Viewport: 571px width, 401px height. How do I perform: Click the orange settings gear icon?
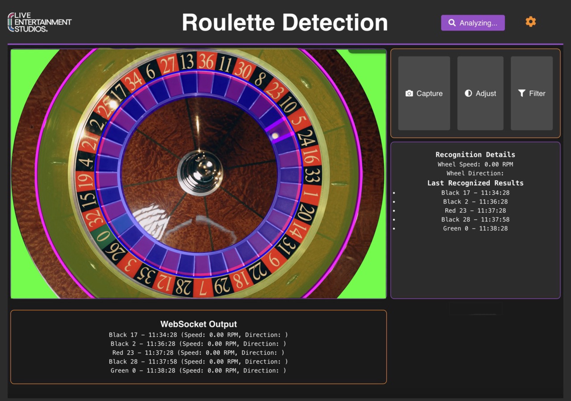click(531, 22)
